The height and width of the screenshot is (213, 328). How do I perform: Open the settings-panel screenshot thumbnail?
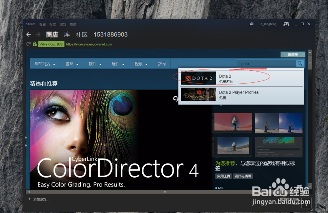pyautogui.click(x=278, y=147)
